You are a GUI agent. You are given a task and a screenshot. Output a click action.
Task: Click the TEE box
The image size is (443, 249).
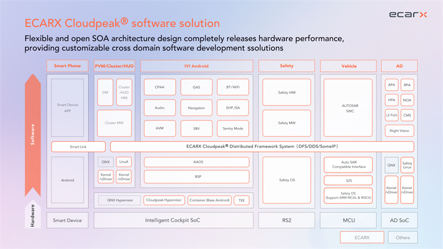pos(241,200)
